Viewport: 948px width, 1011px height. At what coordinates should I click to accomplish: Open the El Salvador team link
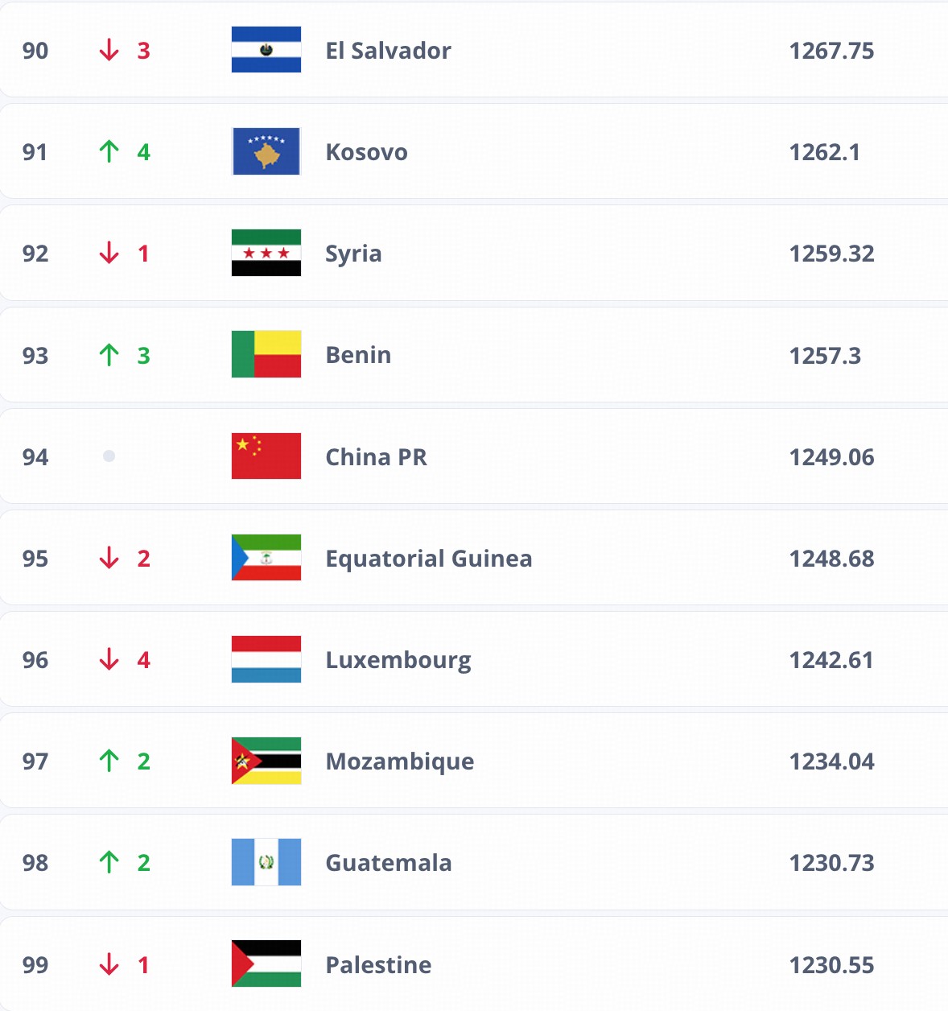pyautogui.click(x=388, y=51)
